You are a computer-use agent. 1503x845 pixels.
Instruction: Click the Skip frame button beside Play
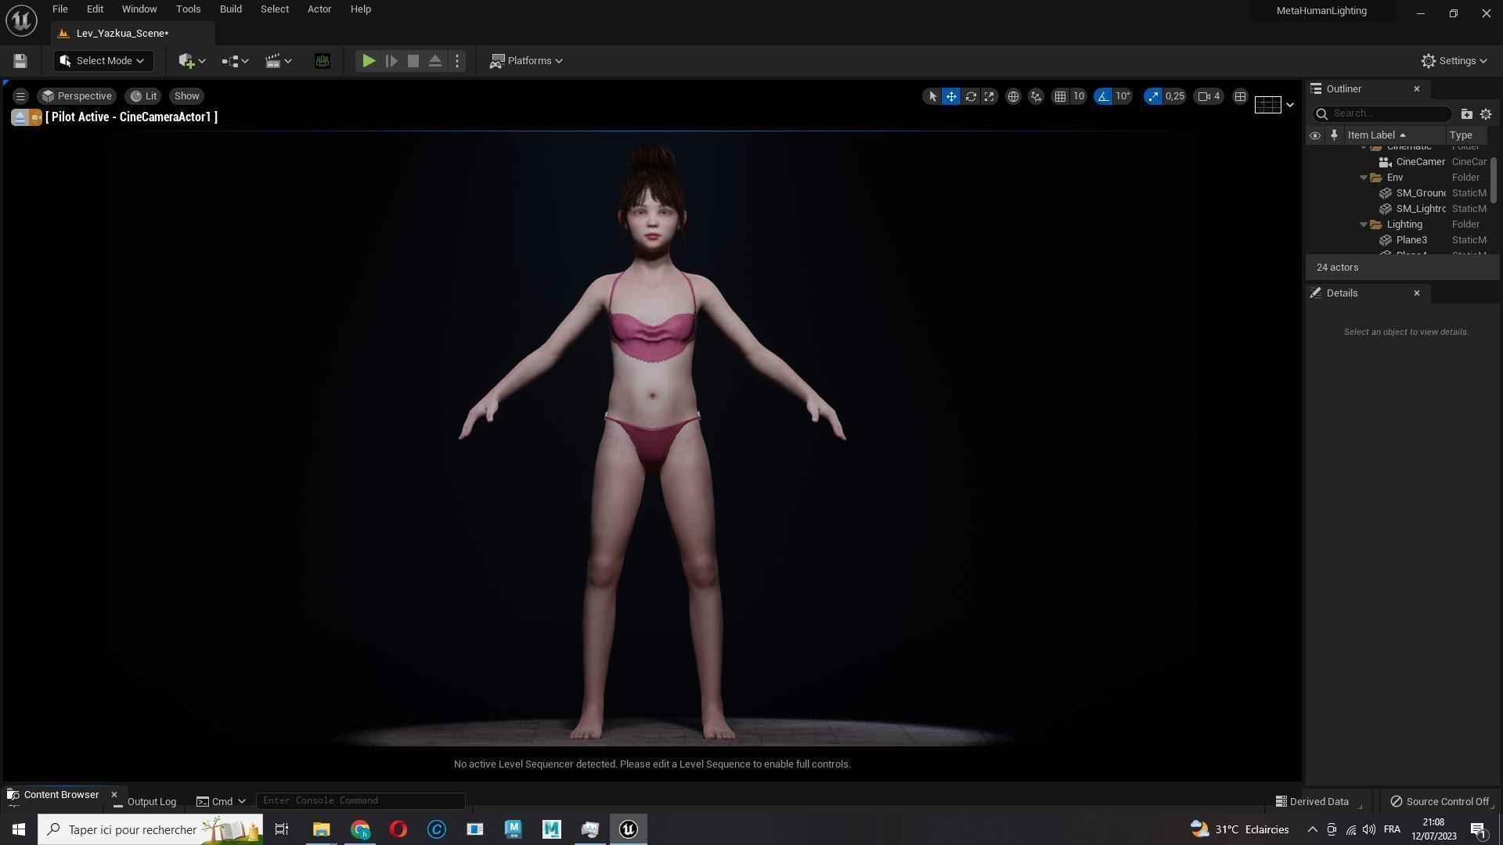(x=391, y=61)
